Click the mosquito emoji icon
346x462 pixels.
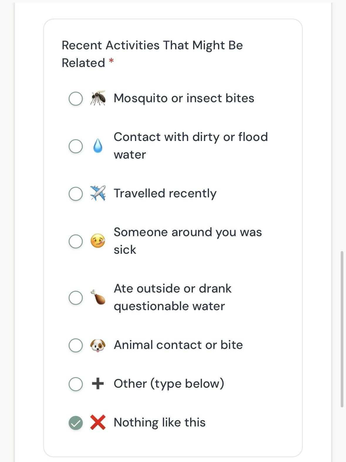98,98
